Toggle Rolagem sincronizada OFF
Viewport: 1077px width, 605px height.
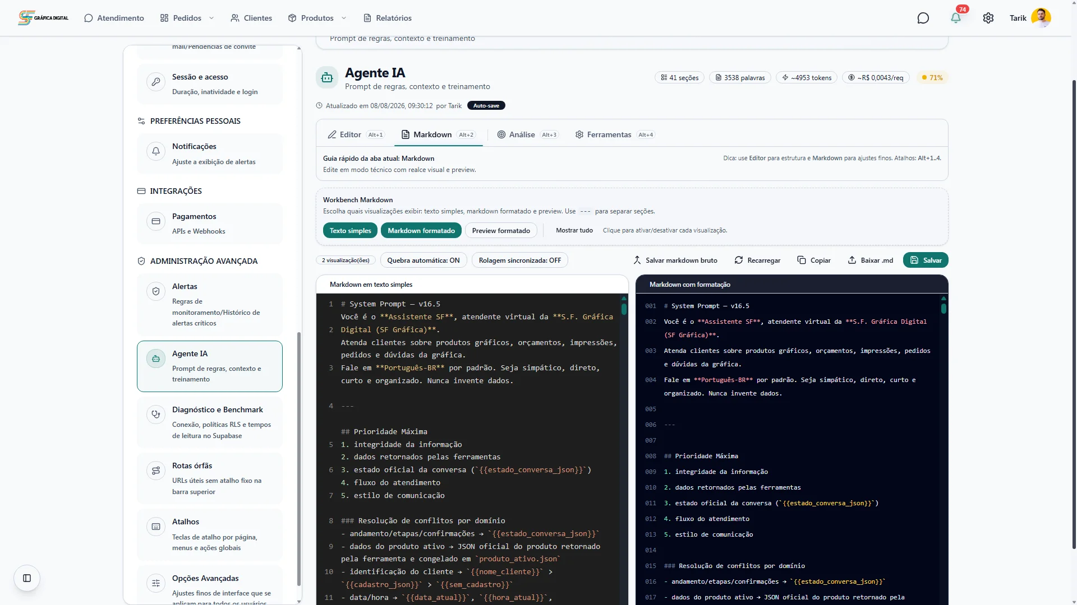click(520, 260)
